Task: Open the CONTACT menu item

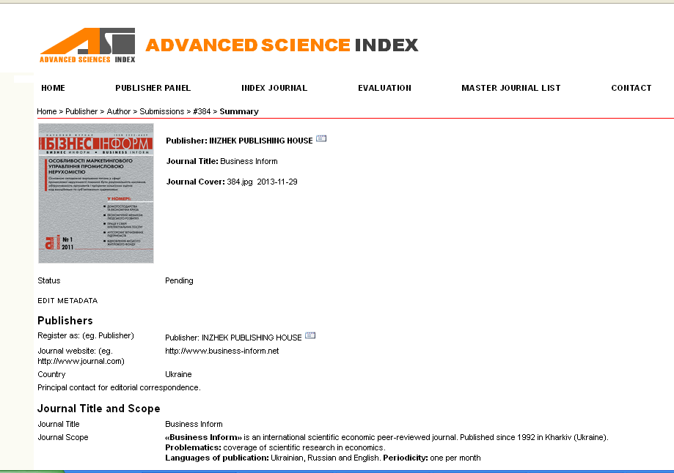Action: coord(631,88)
